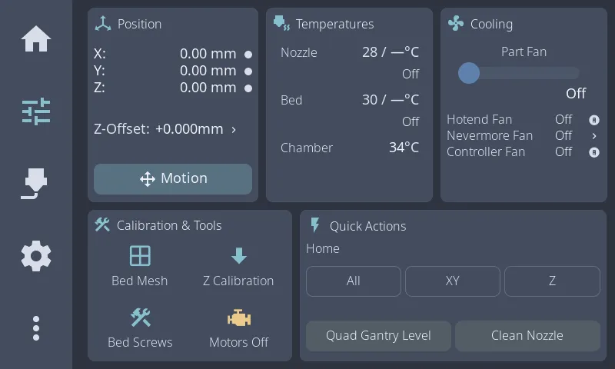
Task: Click the Hotend Fan label
Action: 479,120
